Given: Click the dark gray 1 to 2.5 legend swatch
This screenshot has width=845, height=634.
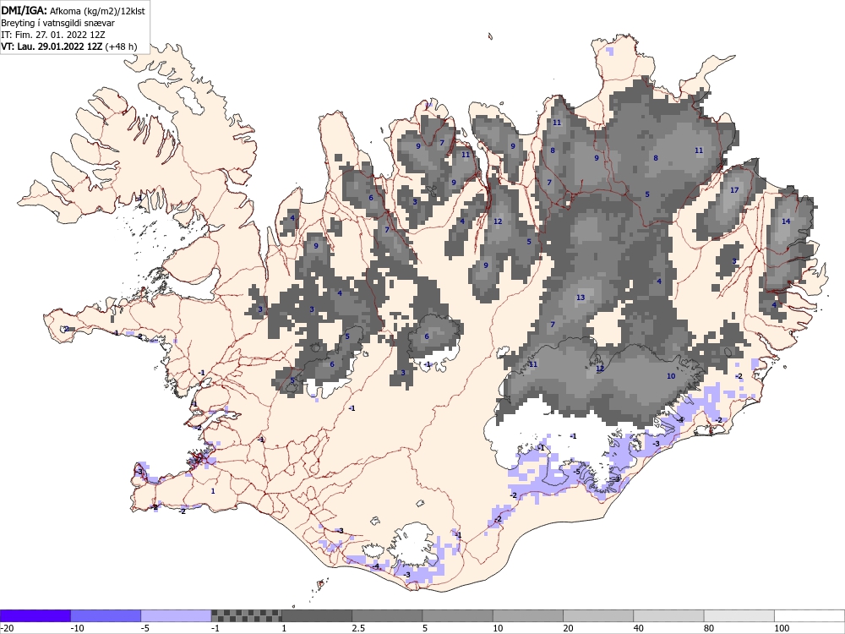Looking at the screenshot, I should click(317, 615).
